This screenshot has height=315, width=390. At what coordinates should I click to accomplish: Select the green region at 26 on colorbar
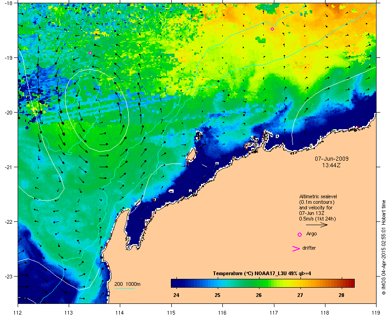[259, 283]
